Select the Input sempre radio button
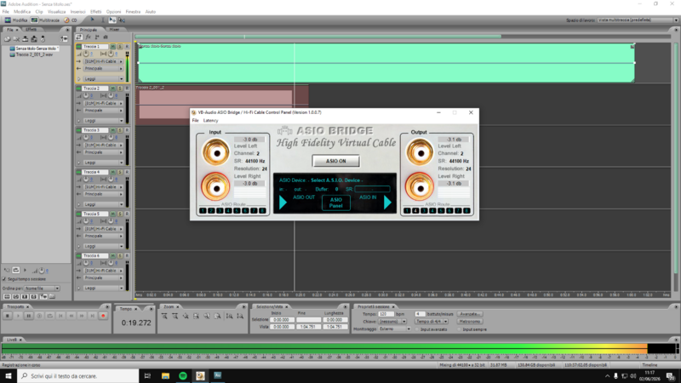The image size is (681, 383). click(x=459, y=329)
